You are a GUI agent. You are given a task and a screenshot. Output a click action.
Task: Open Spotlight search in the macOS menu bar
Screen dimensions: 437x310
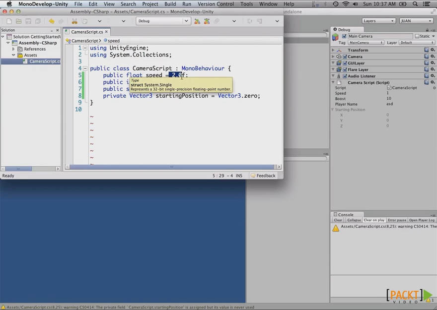click(415, 4)
